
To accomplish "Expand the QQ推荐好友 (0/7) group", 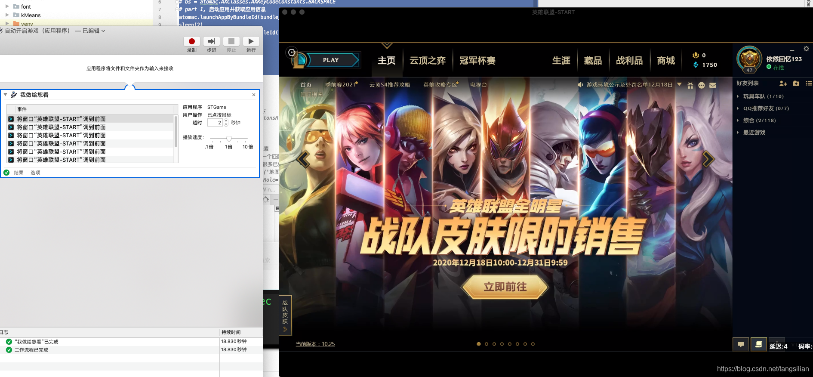I will tap(738, 108).
